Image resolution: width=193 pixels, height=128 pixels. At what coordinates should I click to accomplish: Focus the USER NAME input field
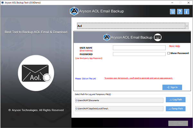coord(139,48)
